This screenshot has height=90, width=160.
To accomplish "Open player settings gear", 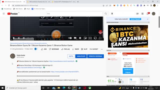I will 80,38.
